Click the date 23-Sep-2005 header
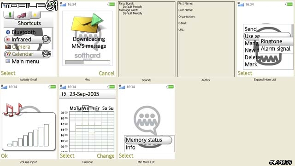The height and width of the screenshot is (166, 295). [84, 94]
